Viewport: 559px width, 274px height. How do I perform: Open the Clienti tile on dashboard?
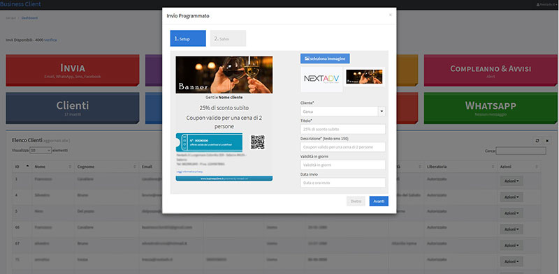73,108
